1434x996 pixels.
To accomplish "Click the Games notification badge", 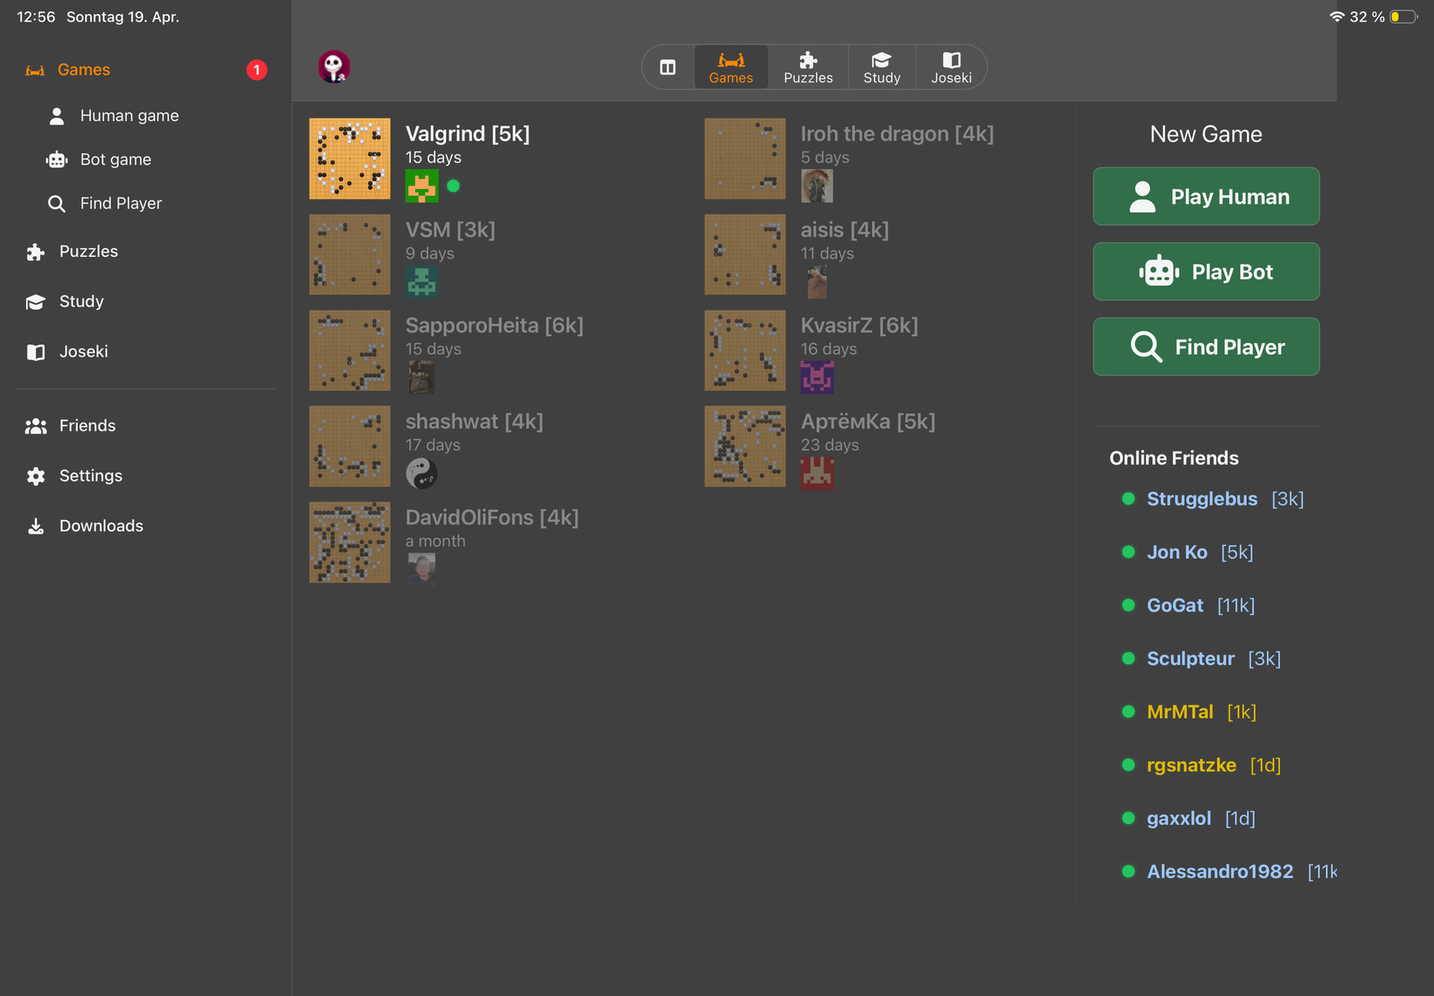I will point(256,69).
